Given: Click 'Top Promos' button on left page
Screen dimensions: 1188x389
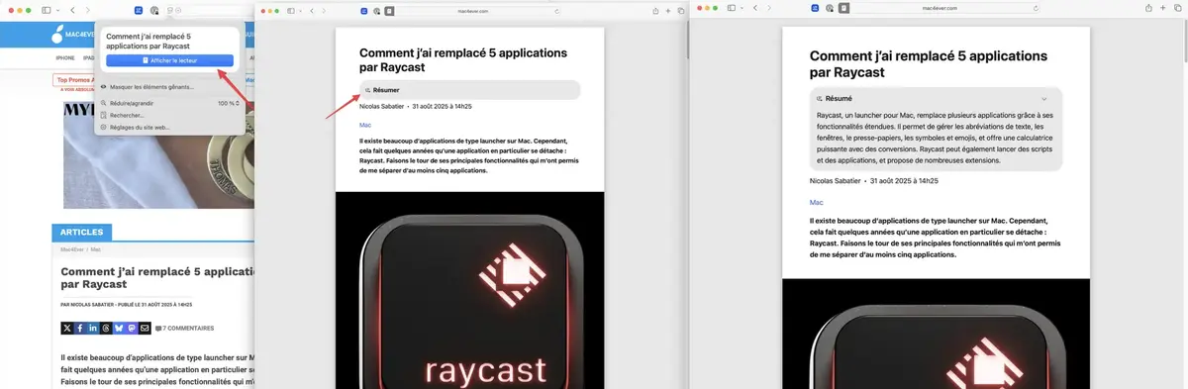Looking at the screenshot, I should [75, 80].
